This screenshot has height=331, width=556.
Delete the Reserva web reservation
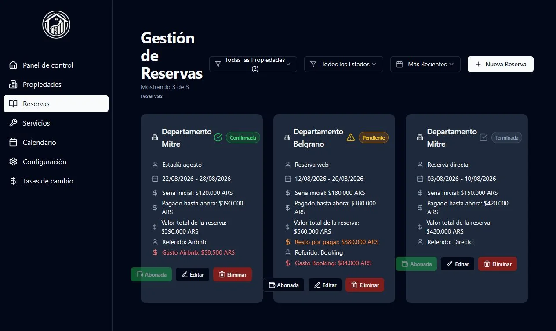pyautogui.click(x=365, y=285)
